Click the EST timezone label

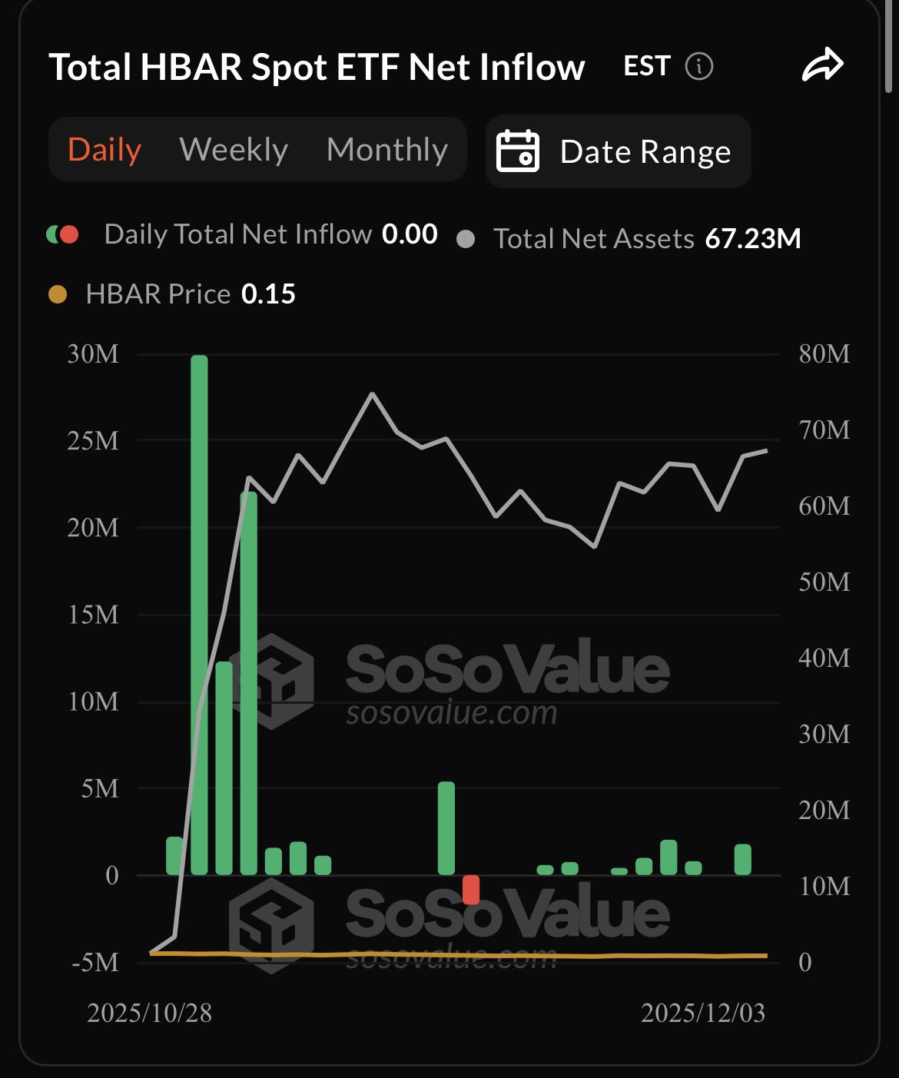click(x=647, y=66)
